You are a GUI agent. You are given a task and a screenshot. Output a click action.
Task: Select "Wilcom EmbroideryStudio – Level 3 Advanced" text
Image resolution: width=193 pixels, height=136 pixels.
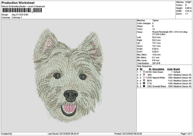coord(23,6)
